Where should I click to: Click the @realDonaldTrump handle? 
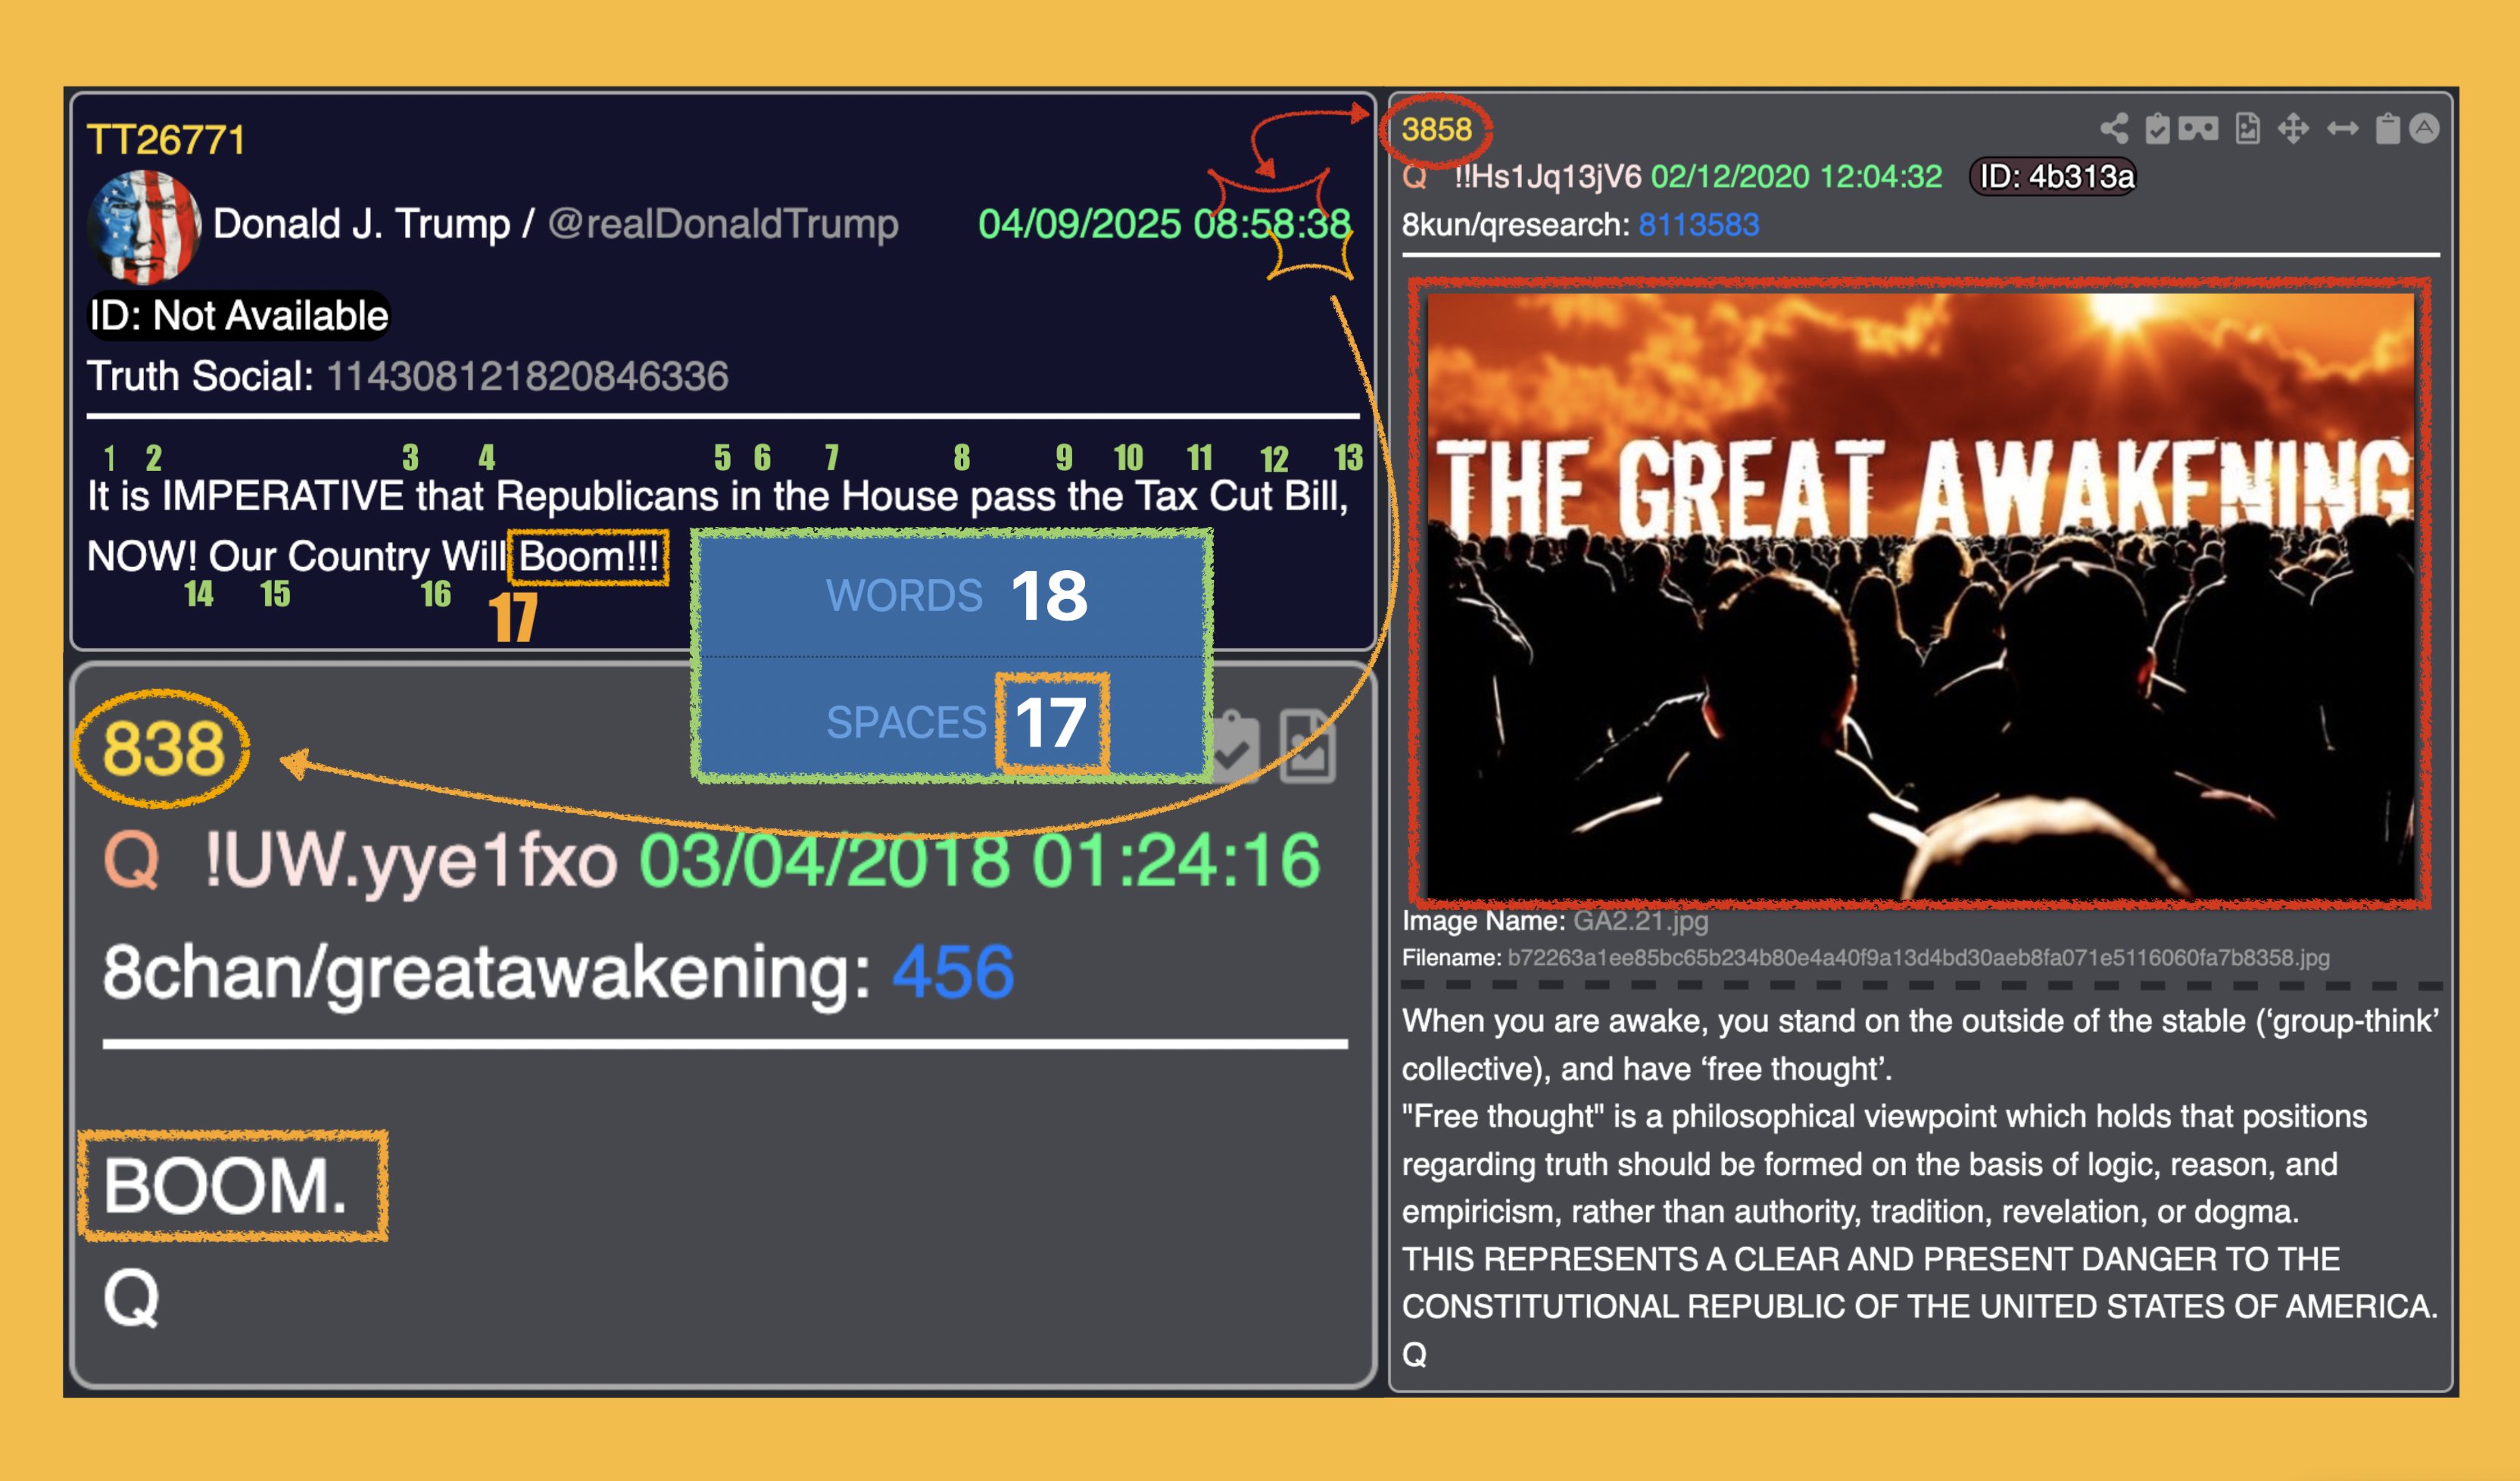723,224
